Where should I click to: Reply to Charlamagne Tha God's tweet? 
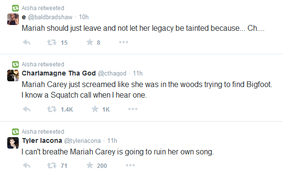click(27, 109)
